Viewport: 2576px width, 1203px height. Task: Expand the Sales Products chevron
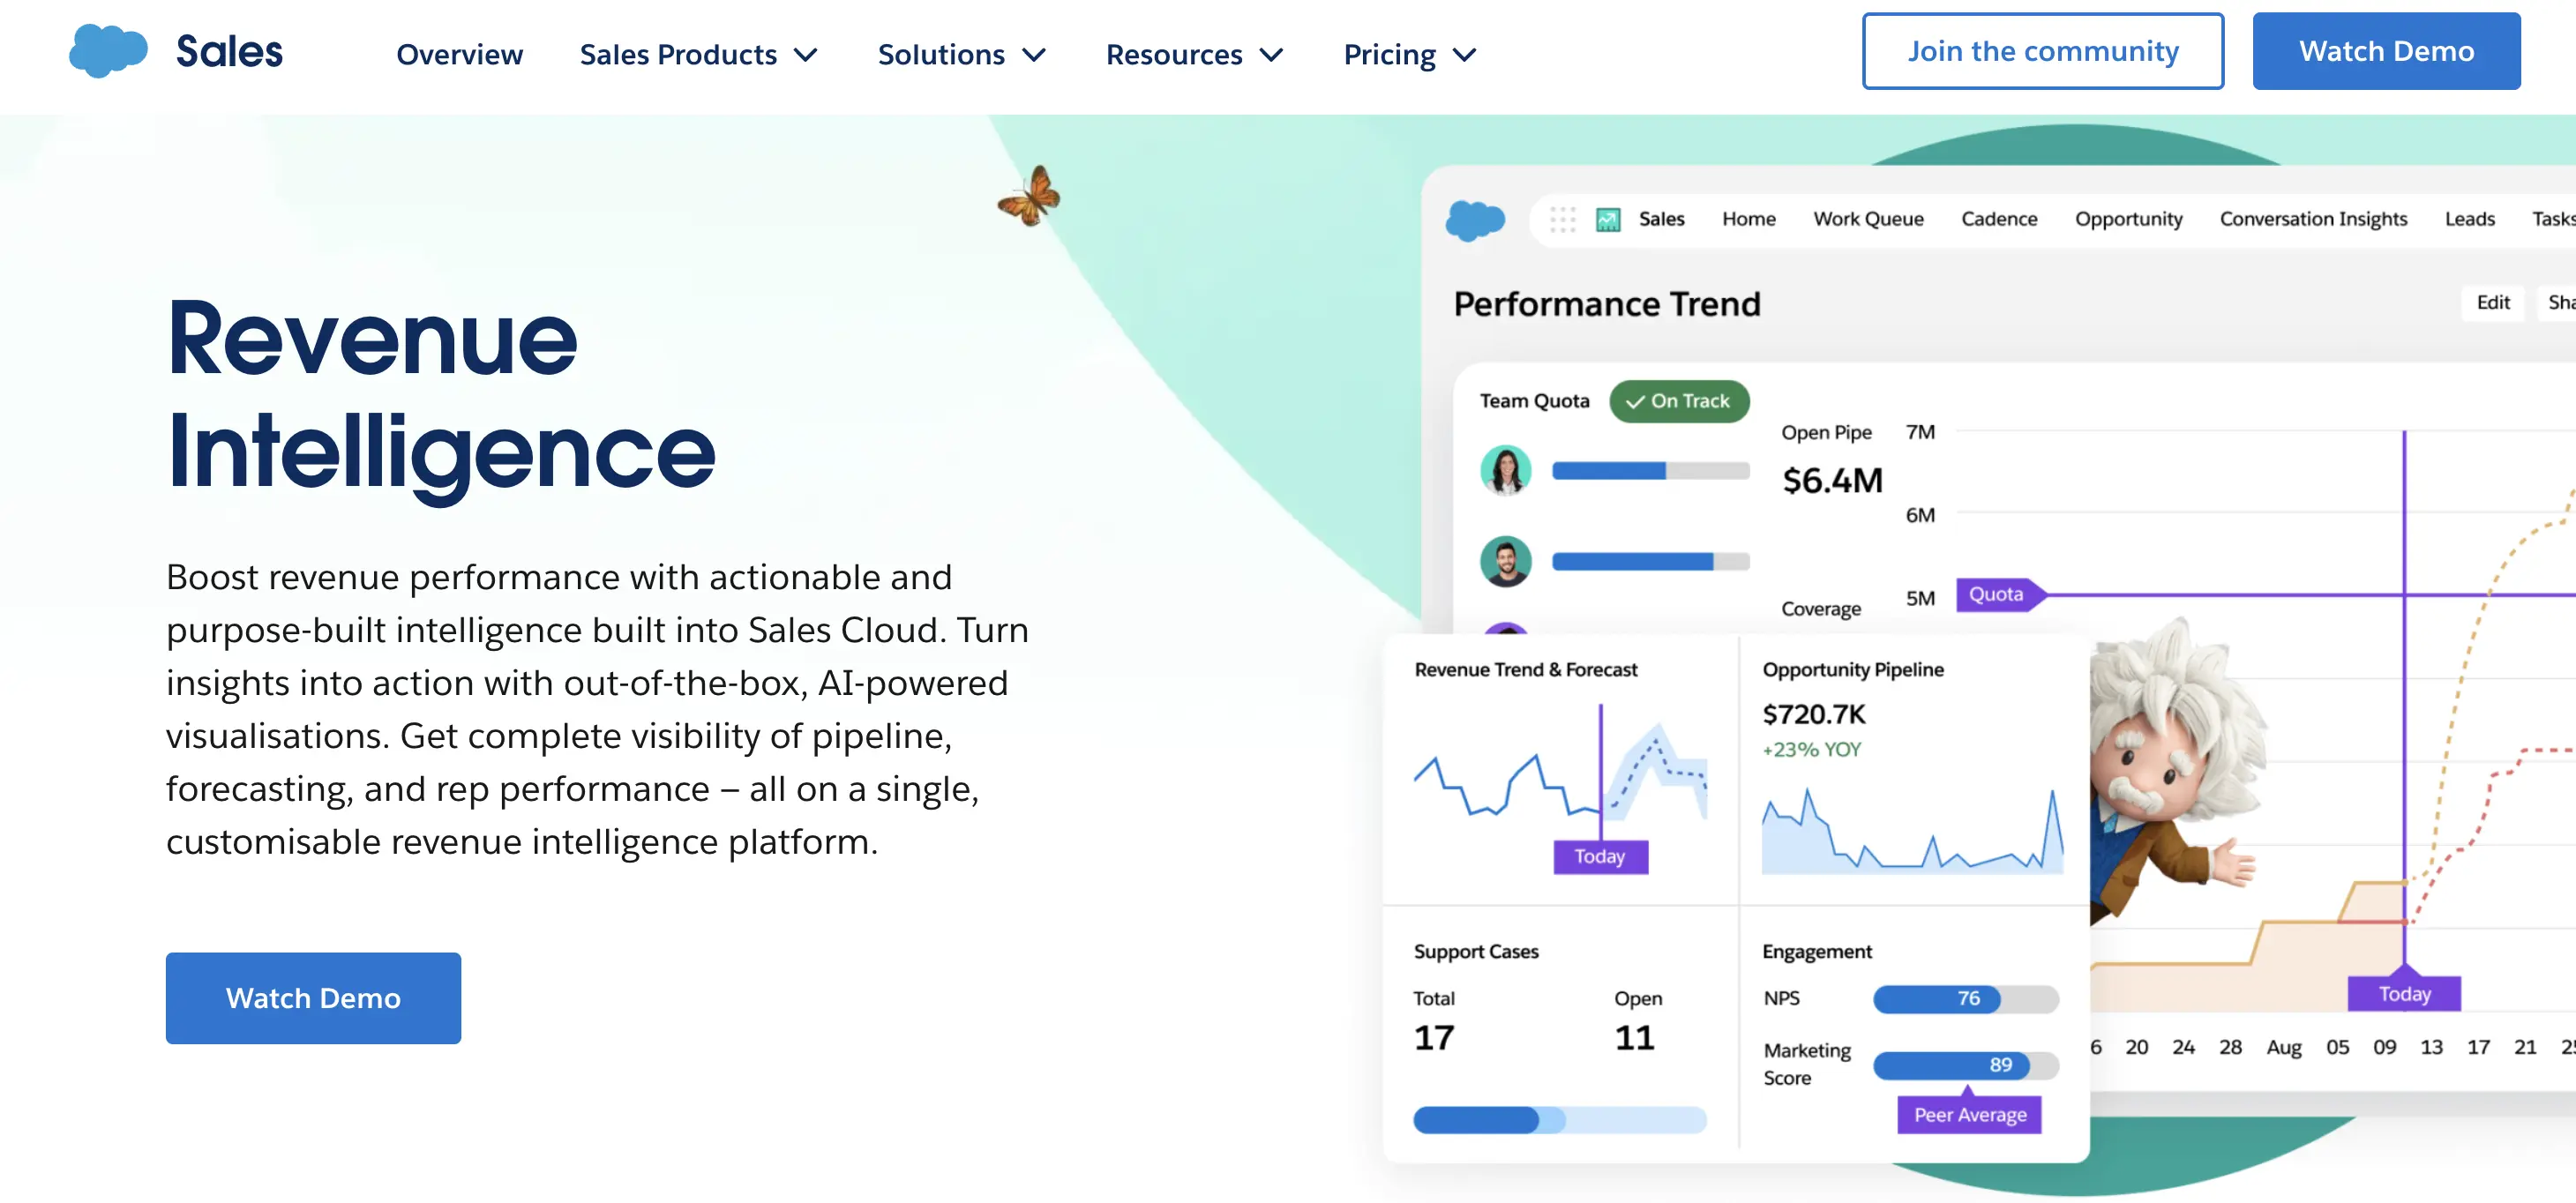click(x=805, y=55)
